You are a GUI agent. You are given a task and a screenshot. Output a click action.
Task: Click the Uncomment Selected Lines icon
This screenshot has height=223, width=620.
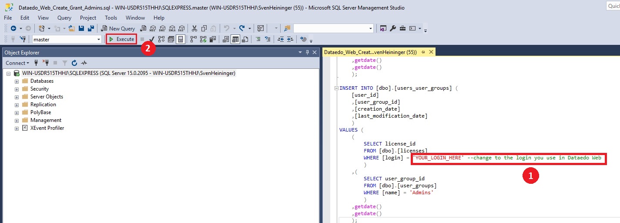click(268, 39)
